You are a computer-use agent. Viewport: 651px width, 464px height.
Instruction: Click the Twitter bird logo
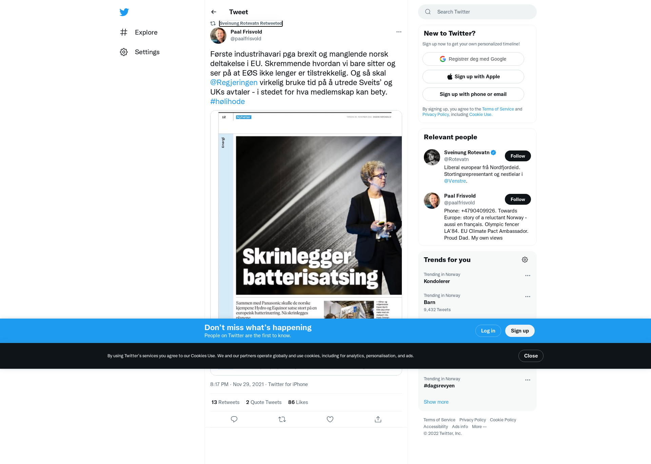[x=124, y=12]
